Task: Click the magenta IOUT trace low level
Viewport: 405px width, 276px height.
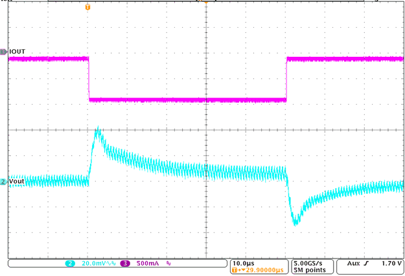Action: (x=188, y=100)
